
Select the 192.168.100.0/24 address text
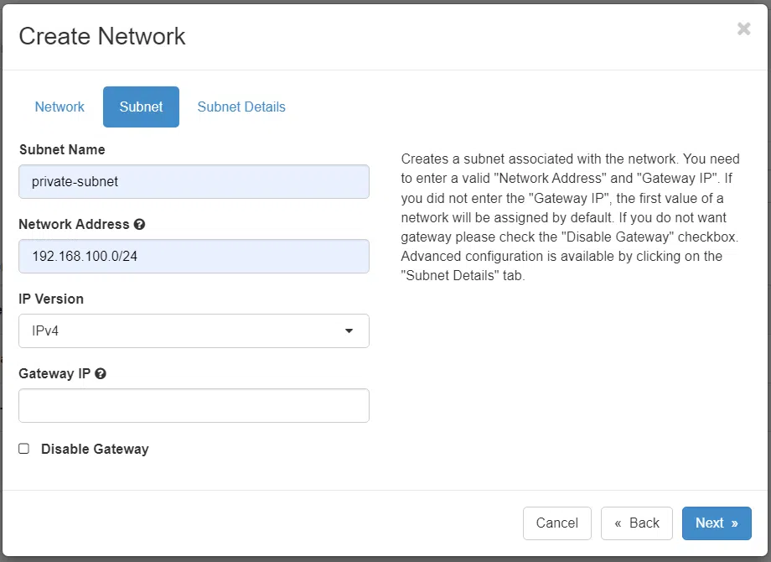coord(90,257)
